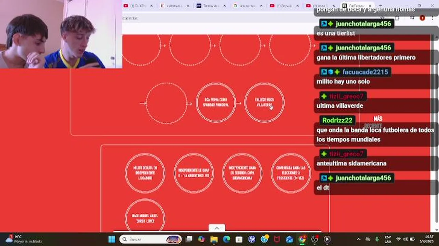Screen dimensions: 439x246
Task: Select 'Independiente le gana a Argentinos Jrs' circle
Action: [194, 173]
